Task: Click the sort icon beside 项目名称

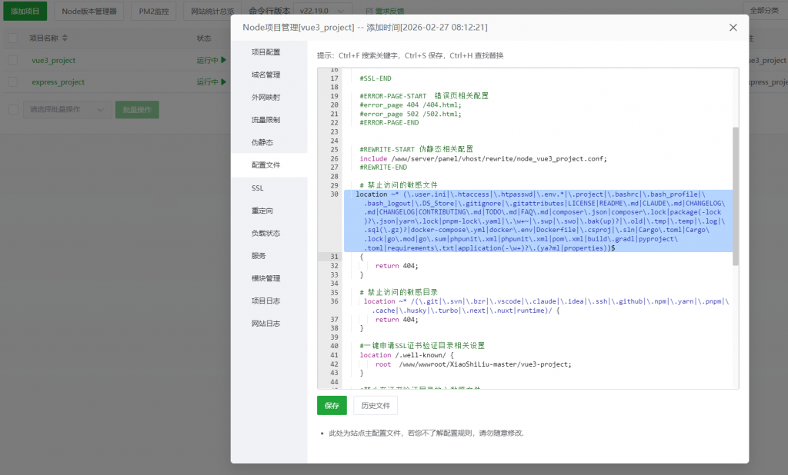Action: [65, 38]
